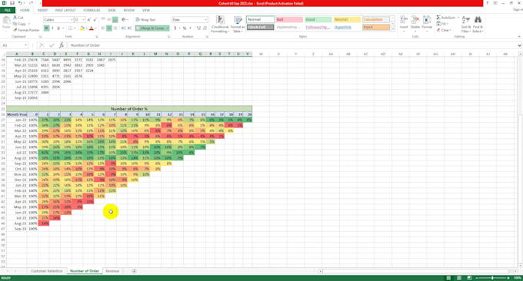Open the number format dropdown showing Date

(206, 20)
